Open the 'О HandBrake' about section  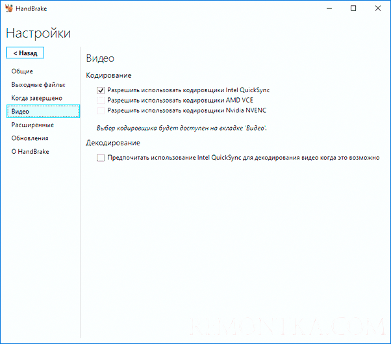tap(30, 152)
